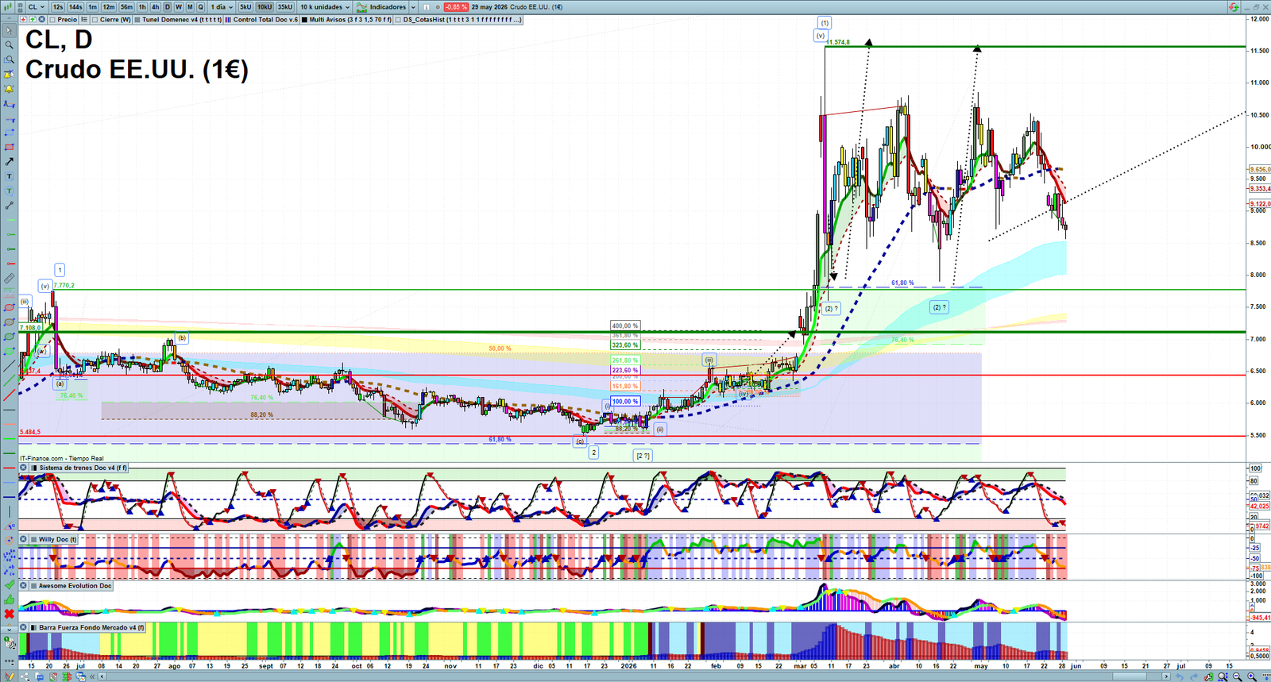Click the 12m timeframe button
Image resolution: width=1271 pixels, height=682 pixels.
tap(109, 6)
